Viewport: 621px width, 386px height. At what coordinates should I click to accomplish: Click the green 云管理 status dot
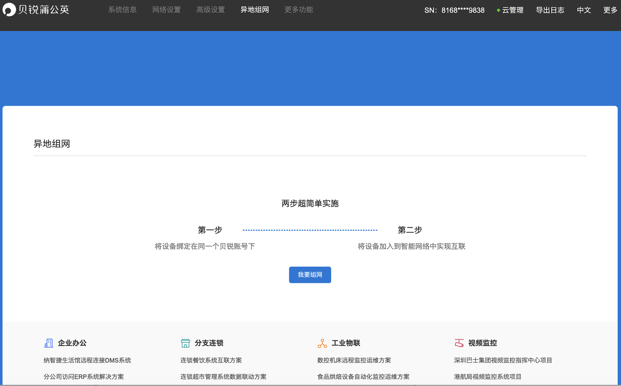499,10
